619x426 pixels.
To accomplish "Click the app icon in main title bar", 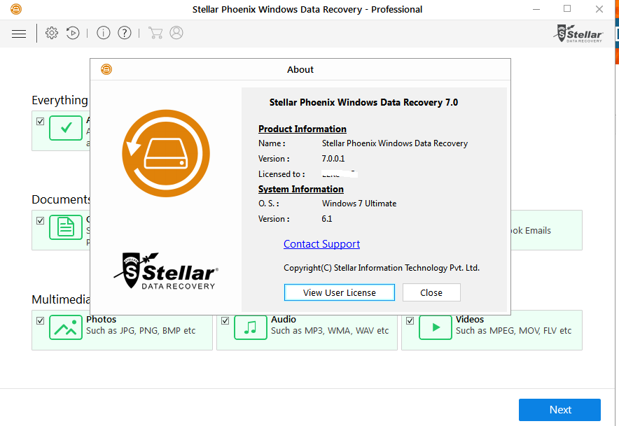I will pos(16,9).
